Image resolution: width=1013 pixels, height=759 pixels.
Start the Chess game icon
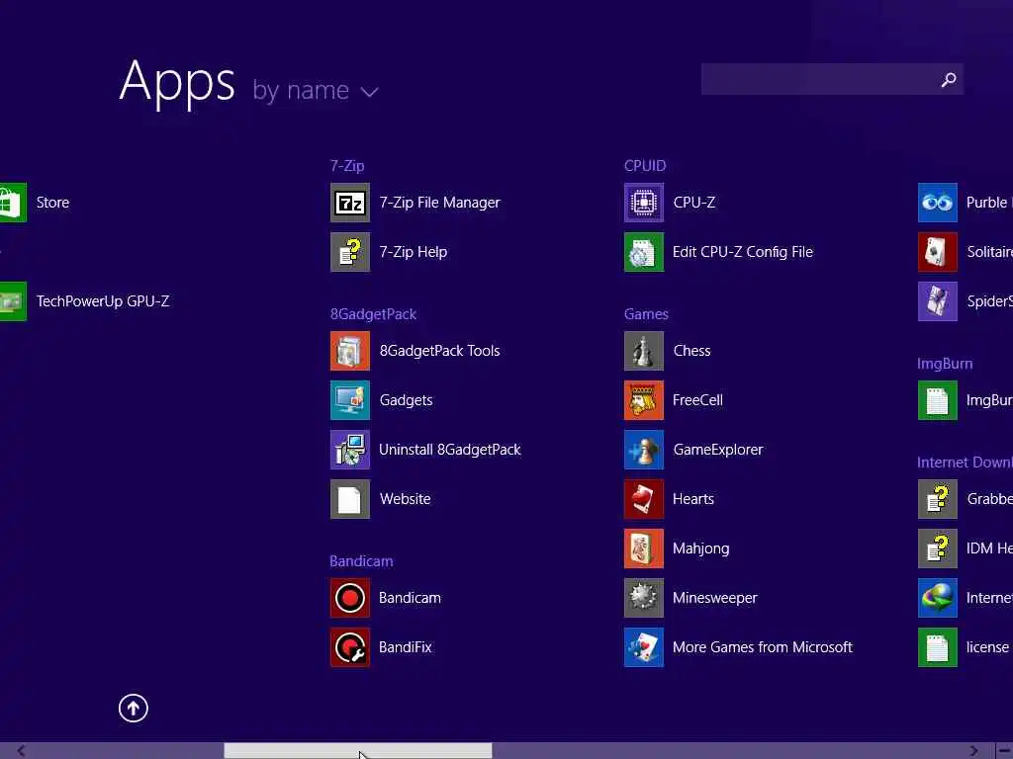click(x=644, y=351)
